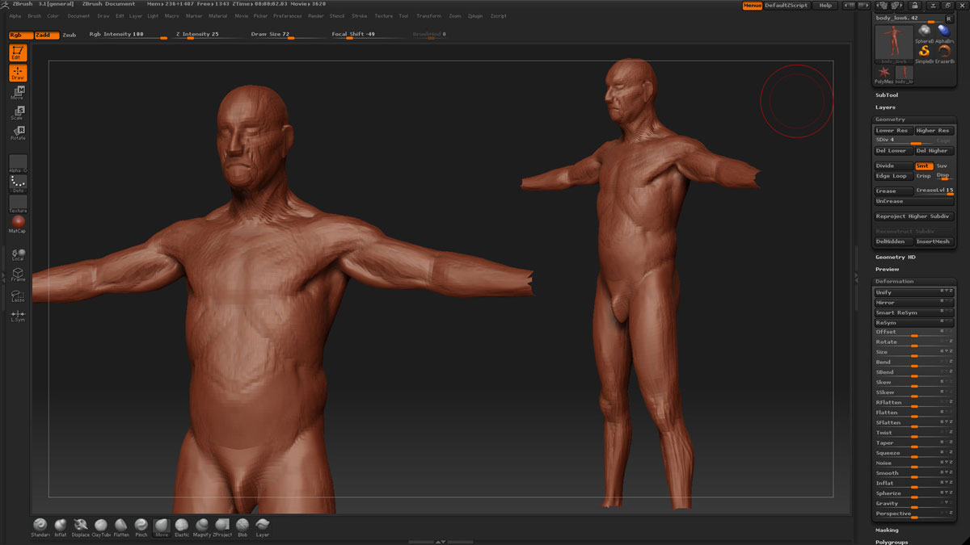Viewport: 970px width, 545px height.
Task: Toggle the Smt smoothing option
Action: click(923, 166)
